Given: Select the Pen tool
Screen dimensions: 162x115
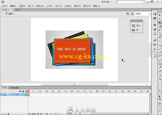Looking at the screenshot, I should (160, 34).
